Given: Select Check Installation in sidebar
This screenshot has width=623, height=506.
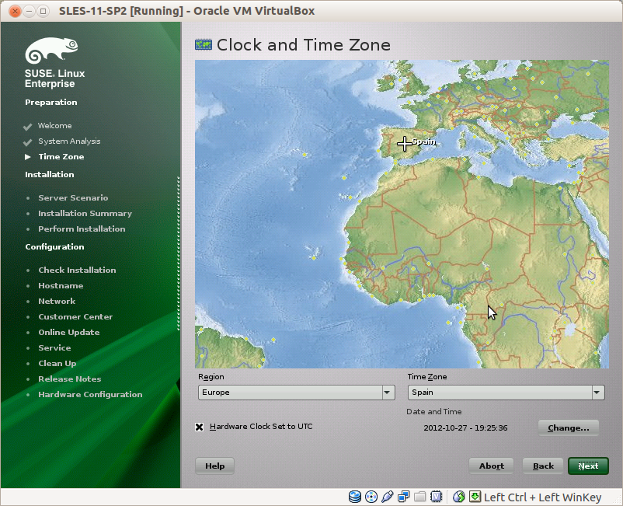Looking at the screenshot, I should (x=77, y=270).
